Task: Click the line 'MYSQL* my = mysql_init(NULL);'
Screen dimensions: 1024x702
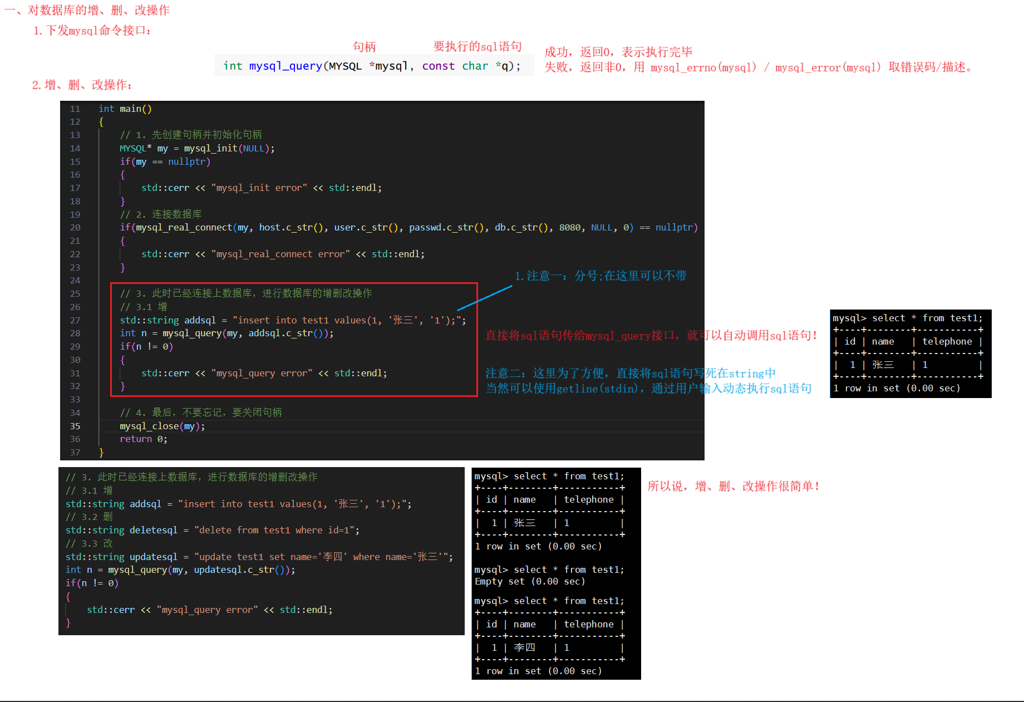Action: click(x=197, y=148)
